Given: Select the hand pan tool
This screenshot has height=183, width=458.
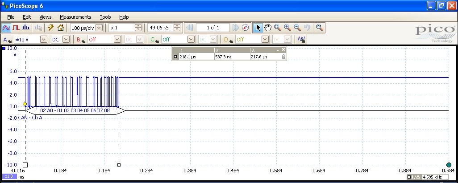Looking at the screenshot, I should click(x=268, y=28).
